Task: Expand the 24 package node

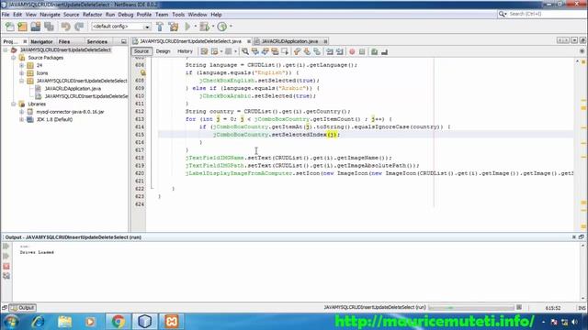Action: 22,65
